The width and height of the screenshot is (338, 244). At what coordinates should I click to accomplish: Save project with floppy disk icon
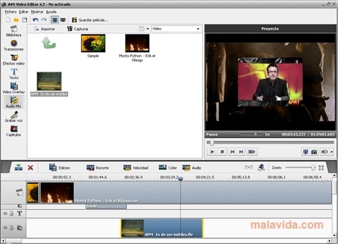25,20
